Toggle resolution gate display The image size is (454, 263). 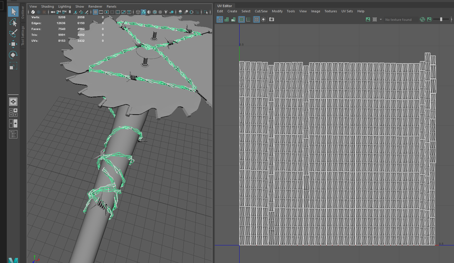pos(106,12)
